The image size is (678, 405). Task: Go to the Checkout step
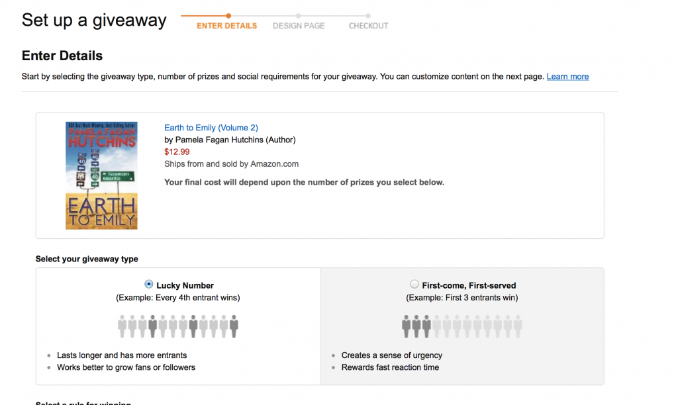tap(368, 26)
